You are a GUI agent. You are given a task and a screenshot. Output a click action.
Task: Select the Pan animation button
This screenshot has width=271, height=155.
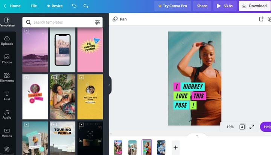120,19
